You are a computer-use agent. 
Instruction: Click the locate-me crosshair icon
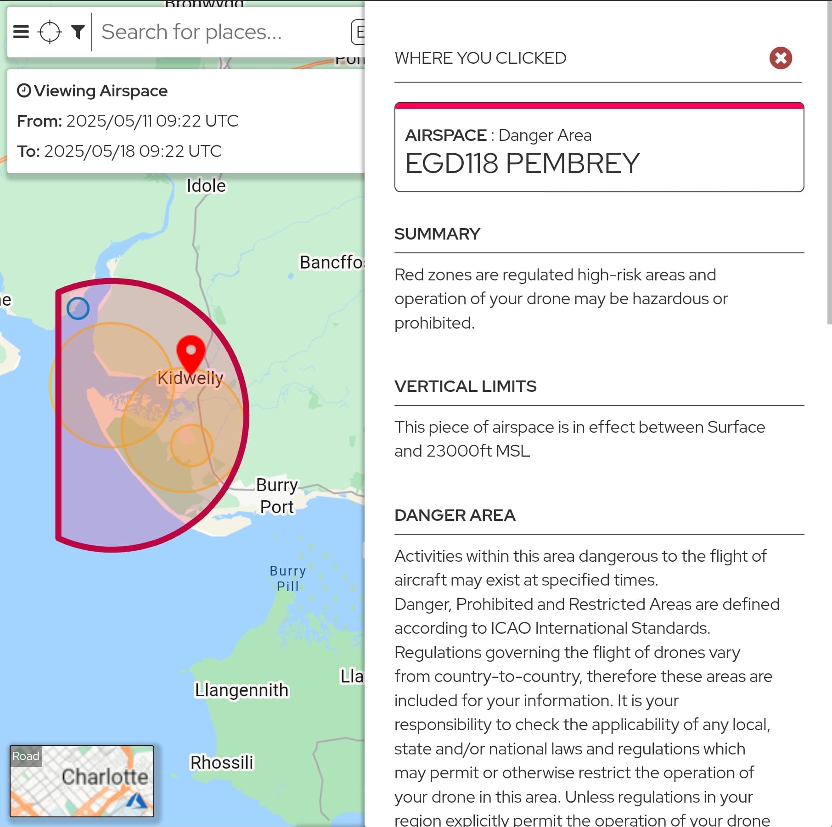coord(50,32)
